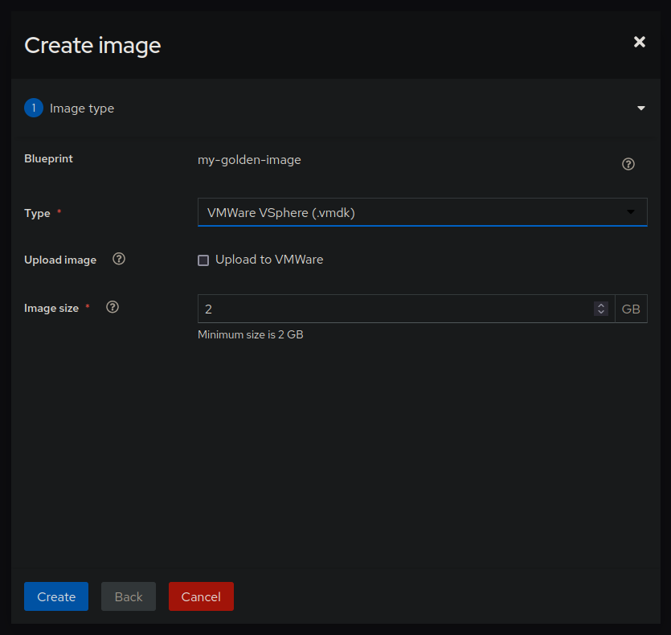The height and width of the screenshot is (635, 671).
Task: Close the Create image dialog with the X
Action: pyautogui.click(x=639, y=42)
